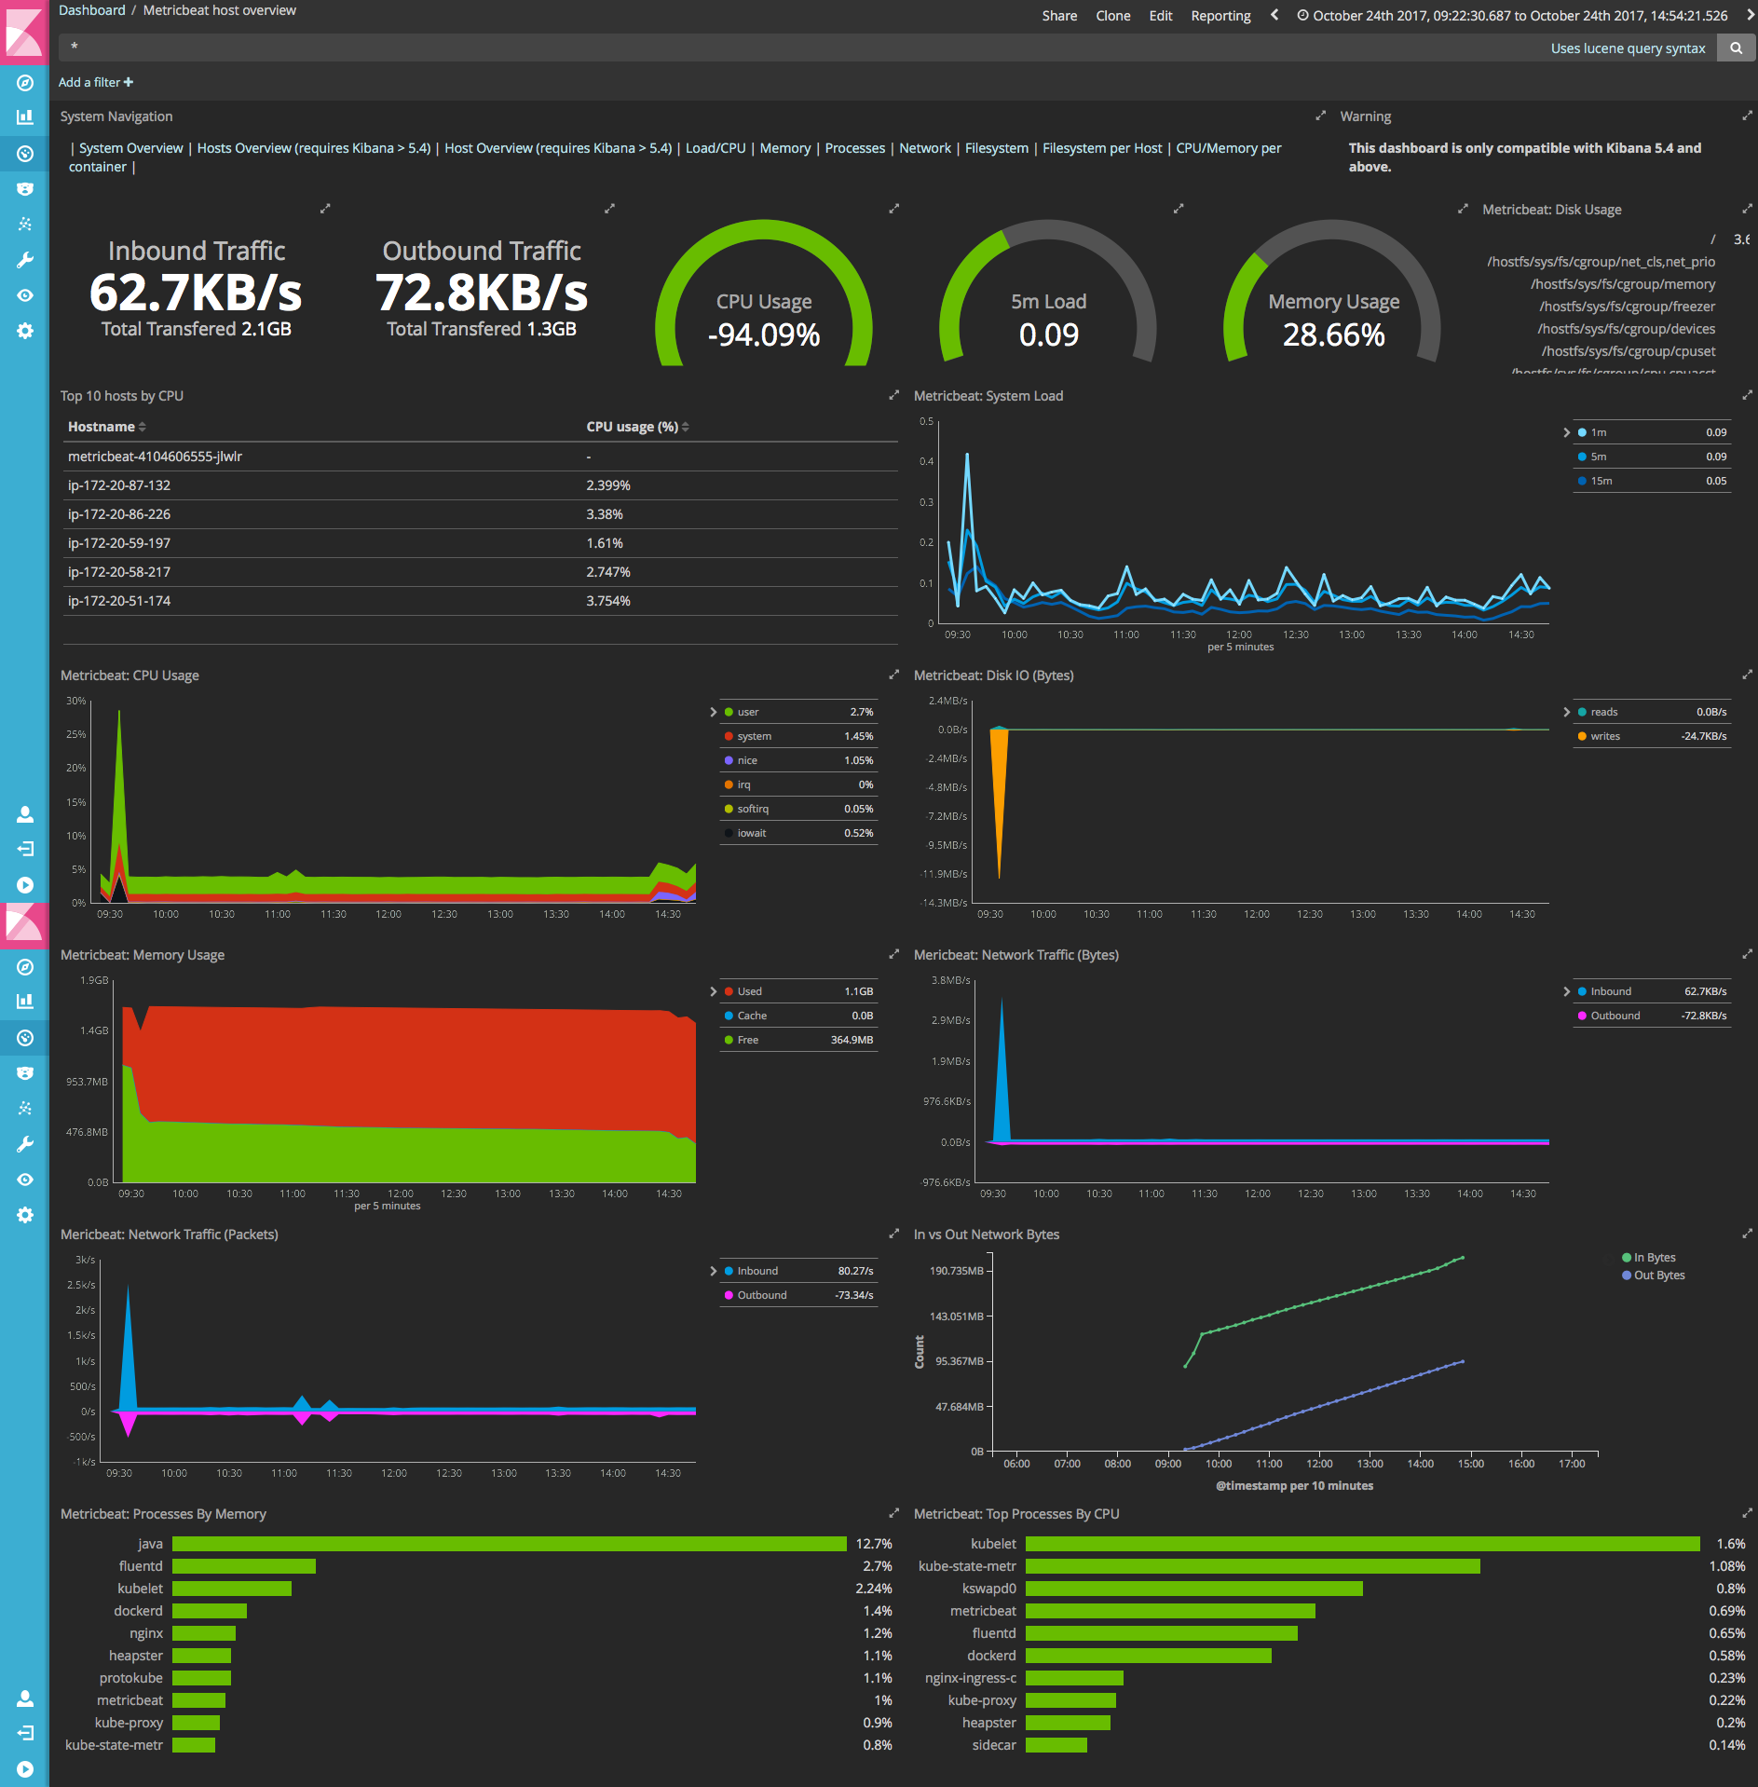Click the orange writes color dot in Disk IO legend
Screen dimensions: 1758x1787
point(1582,736)
